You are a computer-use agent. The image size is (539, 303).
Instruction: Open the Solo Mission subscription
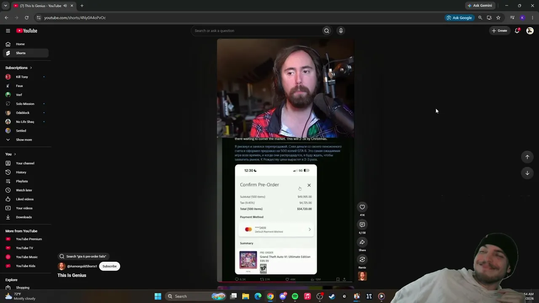25,104
